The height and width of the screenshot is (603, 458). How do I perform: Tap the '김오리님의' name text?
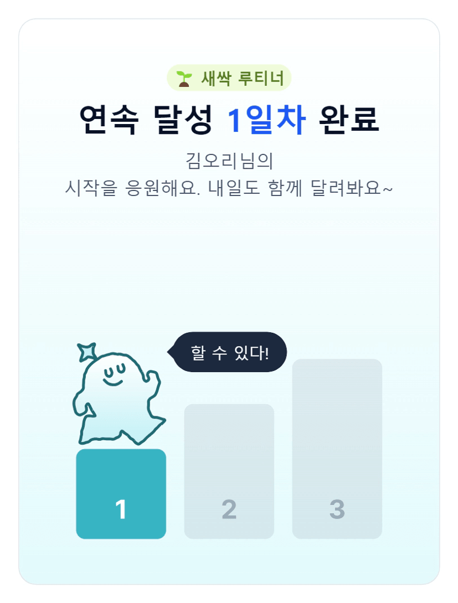[x=229, y=161]
